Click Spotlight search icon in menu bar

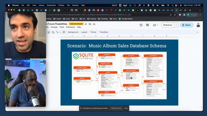172,5
